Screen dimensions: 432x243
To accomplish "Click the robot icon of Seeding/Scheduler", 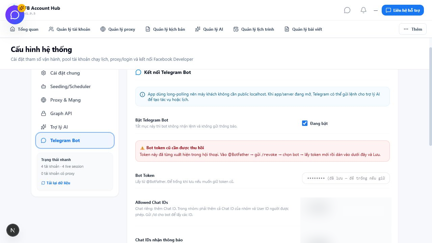I will click(x=44, y=86).
